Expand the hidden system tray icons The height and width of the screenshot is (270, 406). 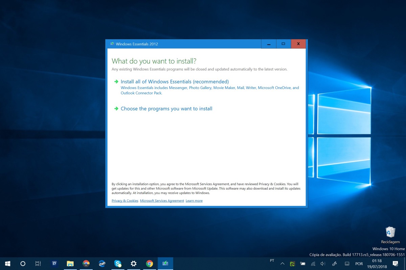(283, 264)
